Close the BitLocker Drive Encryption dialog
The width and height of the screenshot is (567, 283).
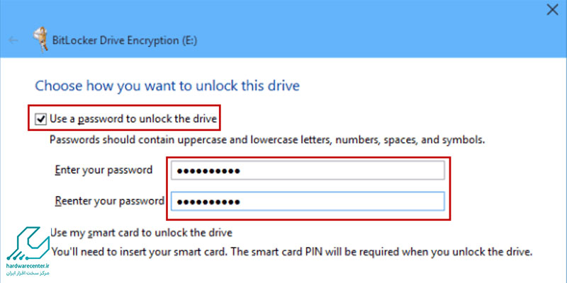pyautogui.click(x=552, y=10)
